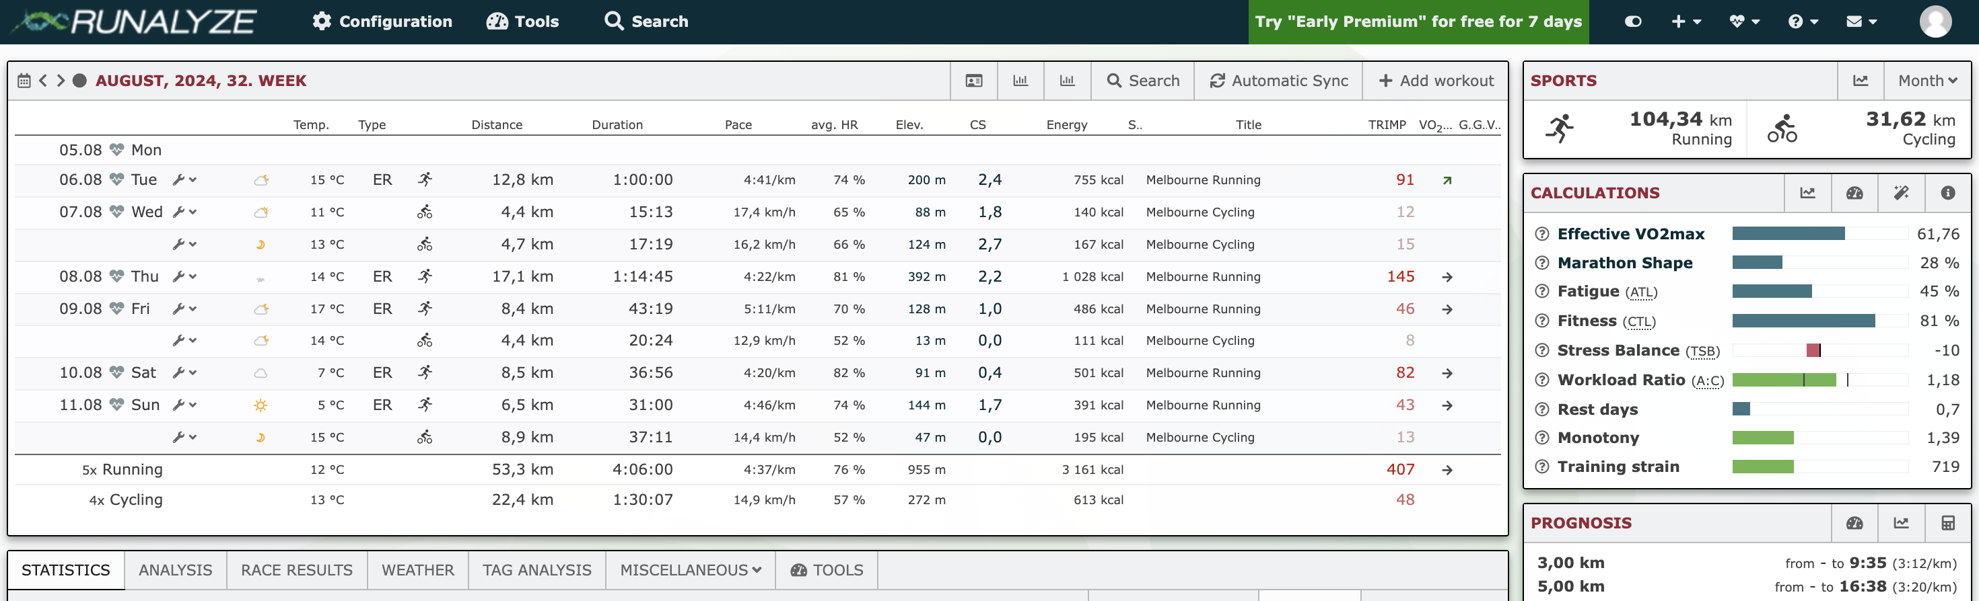Viewport: 1979px width, 601px height.
Task: Open Tools menu in the top bar
Action: 522,22
